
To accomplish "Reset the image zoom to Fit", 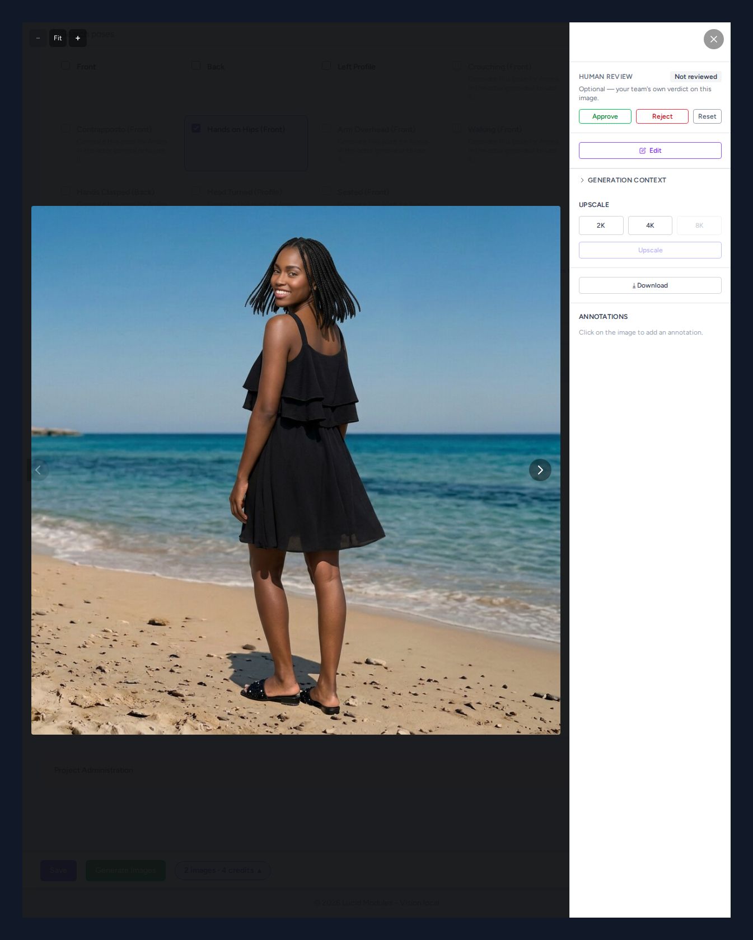I will tap(58, 38).
